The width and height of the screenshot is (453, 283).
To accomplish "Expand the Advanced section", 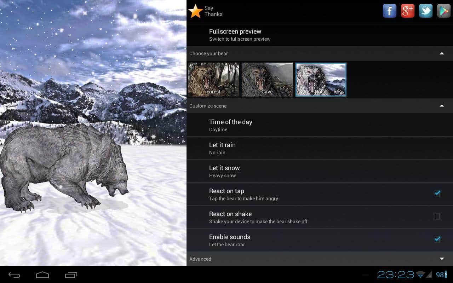I will 441,259.
